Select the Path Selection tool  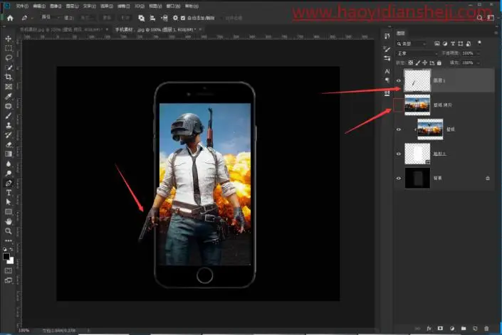9,202
